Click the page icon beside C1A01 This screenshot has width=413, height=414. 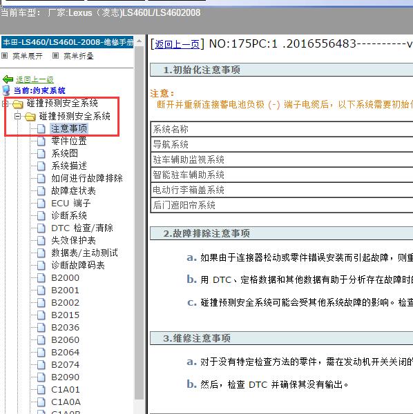point(41,389)
